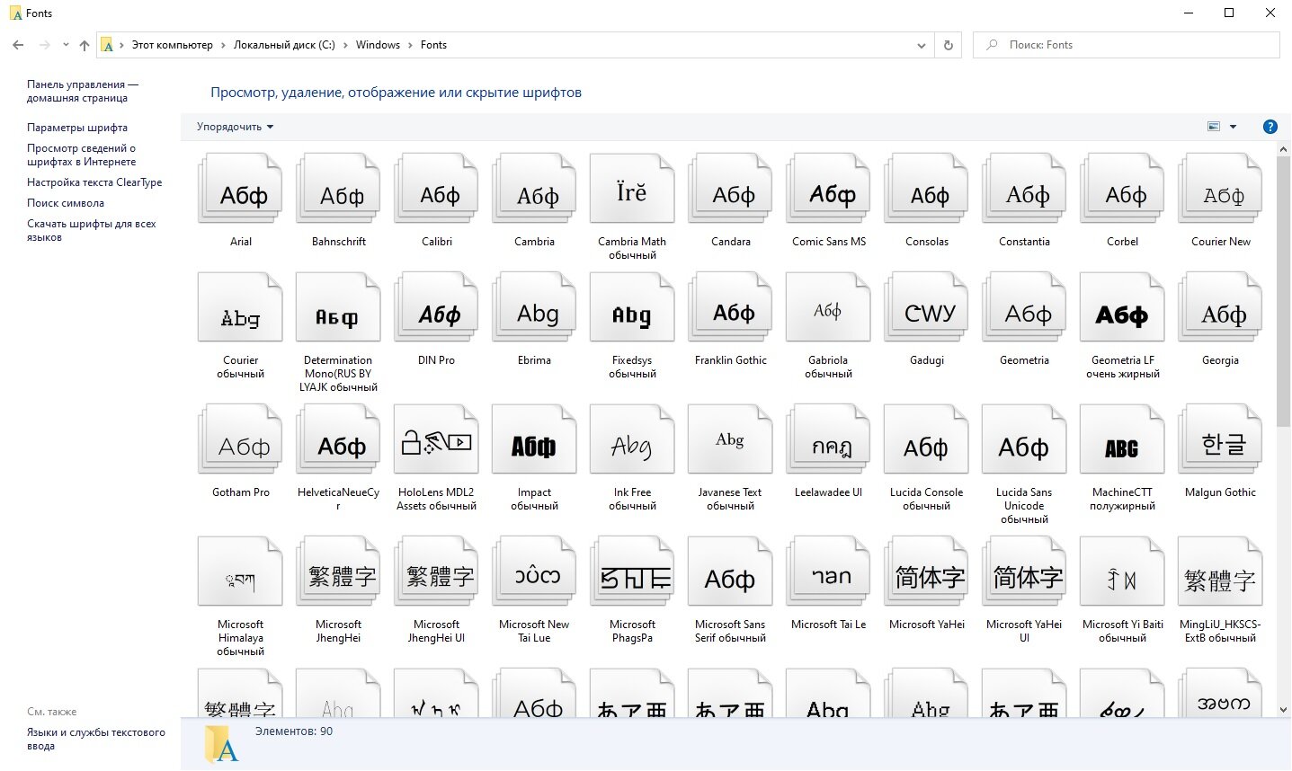The image size is (1292, 771).
Task: Open Скачать шрифты для всех языков
Action: pyautogui.click(x=91, y=231)
